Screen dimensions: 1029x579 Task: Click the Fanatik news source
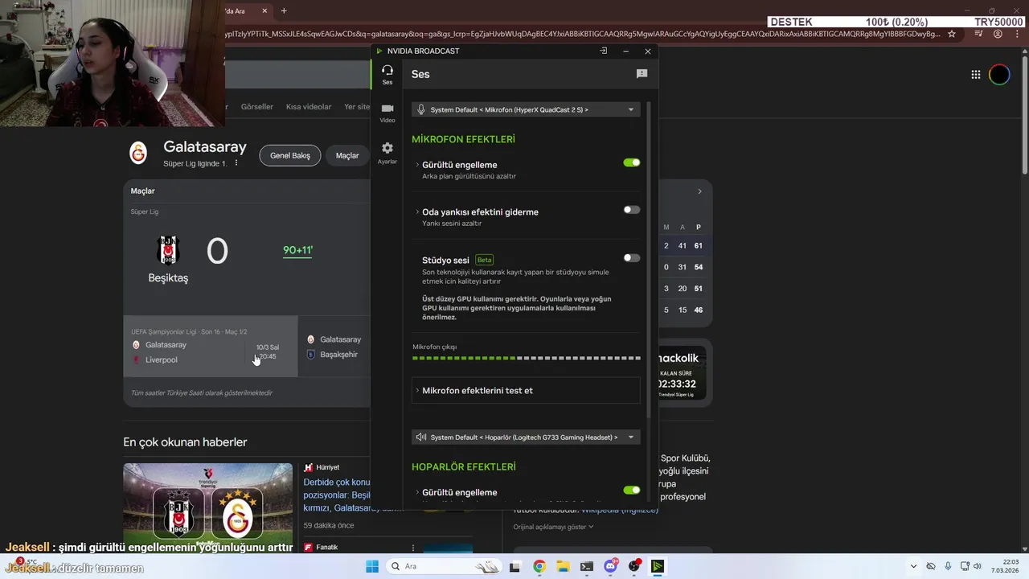tap(321, 548)
